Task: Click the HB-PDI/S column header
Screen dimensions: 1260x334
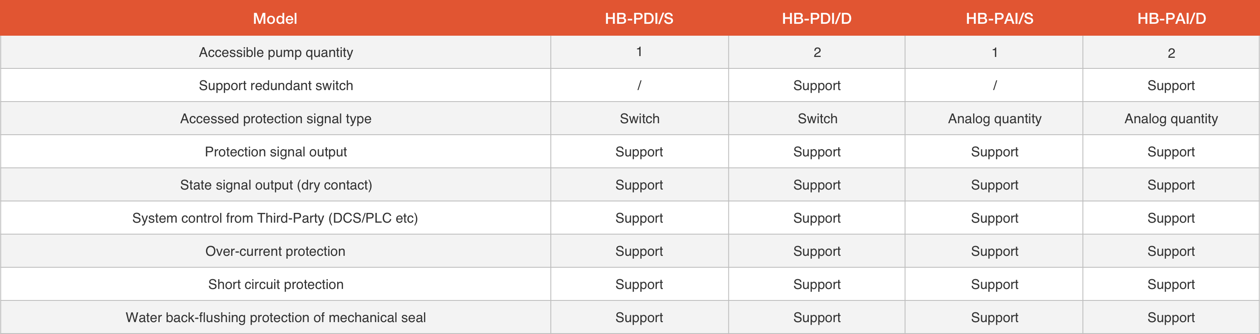Action: point(639,19)
